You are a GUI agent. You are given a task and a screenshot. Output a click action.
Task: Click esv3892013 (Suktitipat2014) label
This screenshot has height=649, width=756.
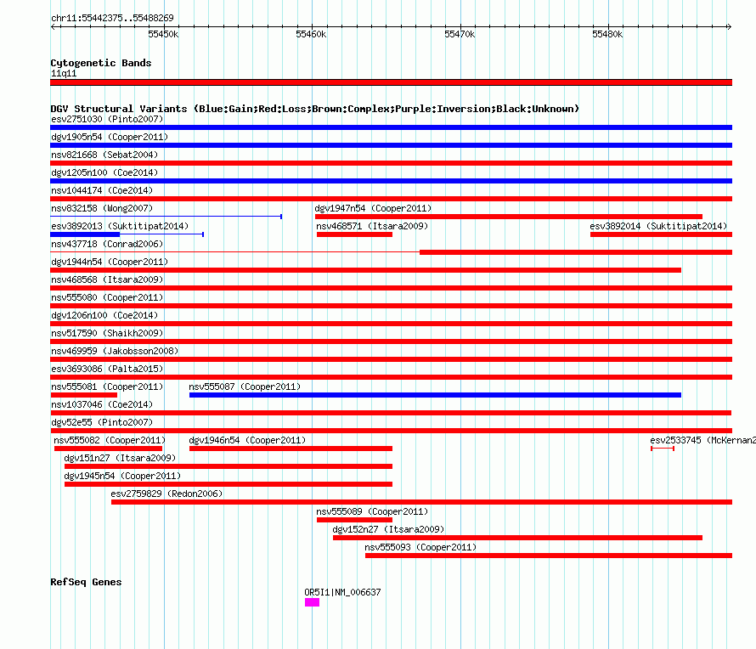pos(120,226)
